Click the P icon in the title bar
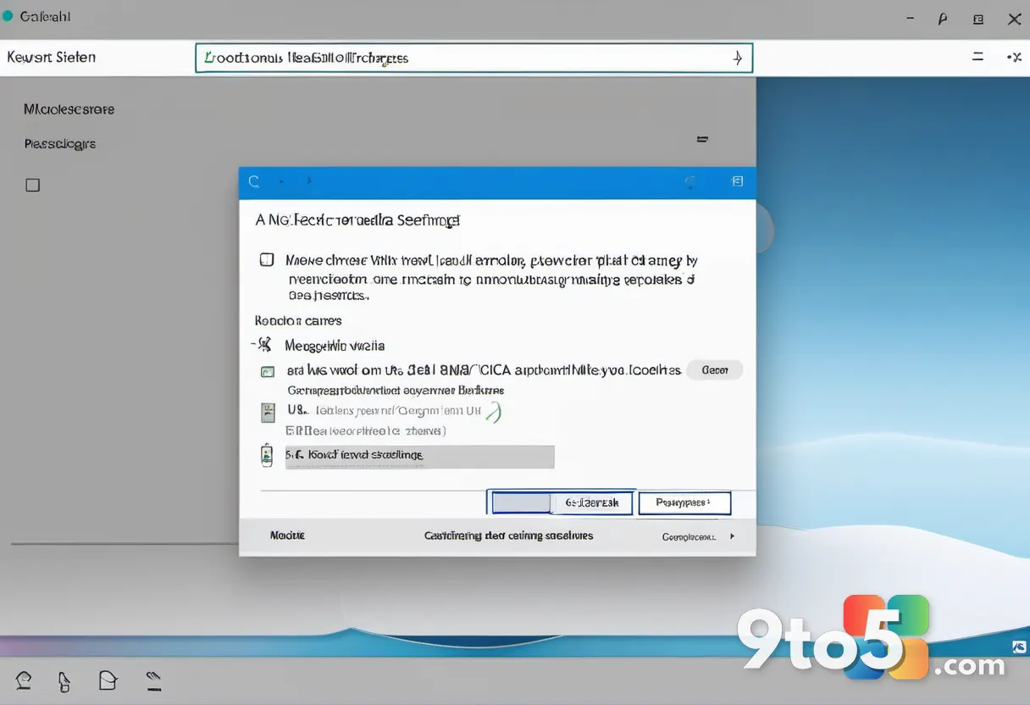 [x=943, y=19]
